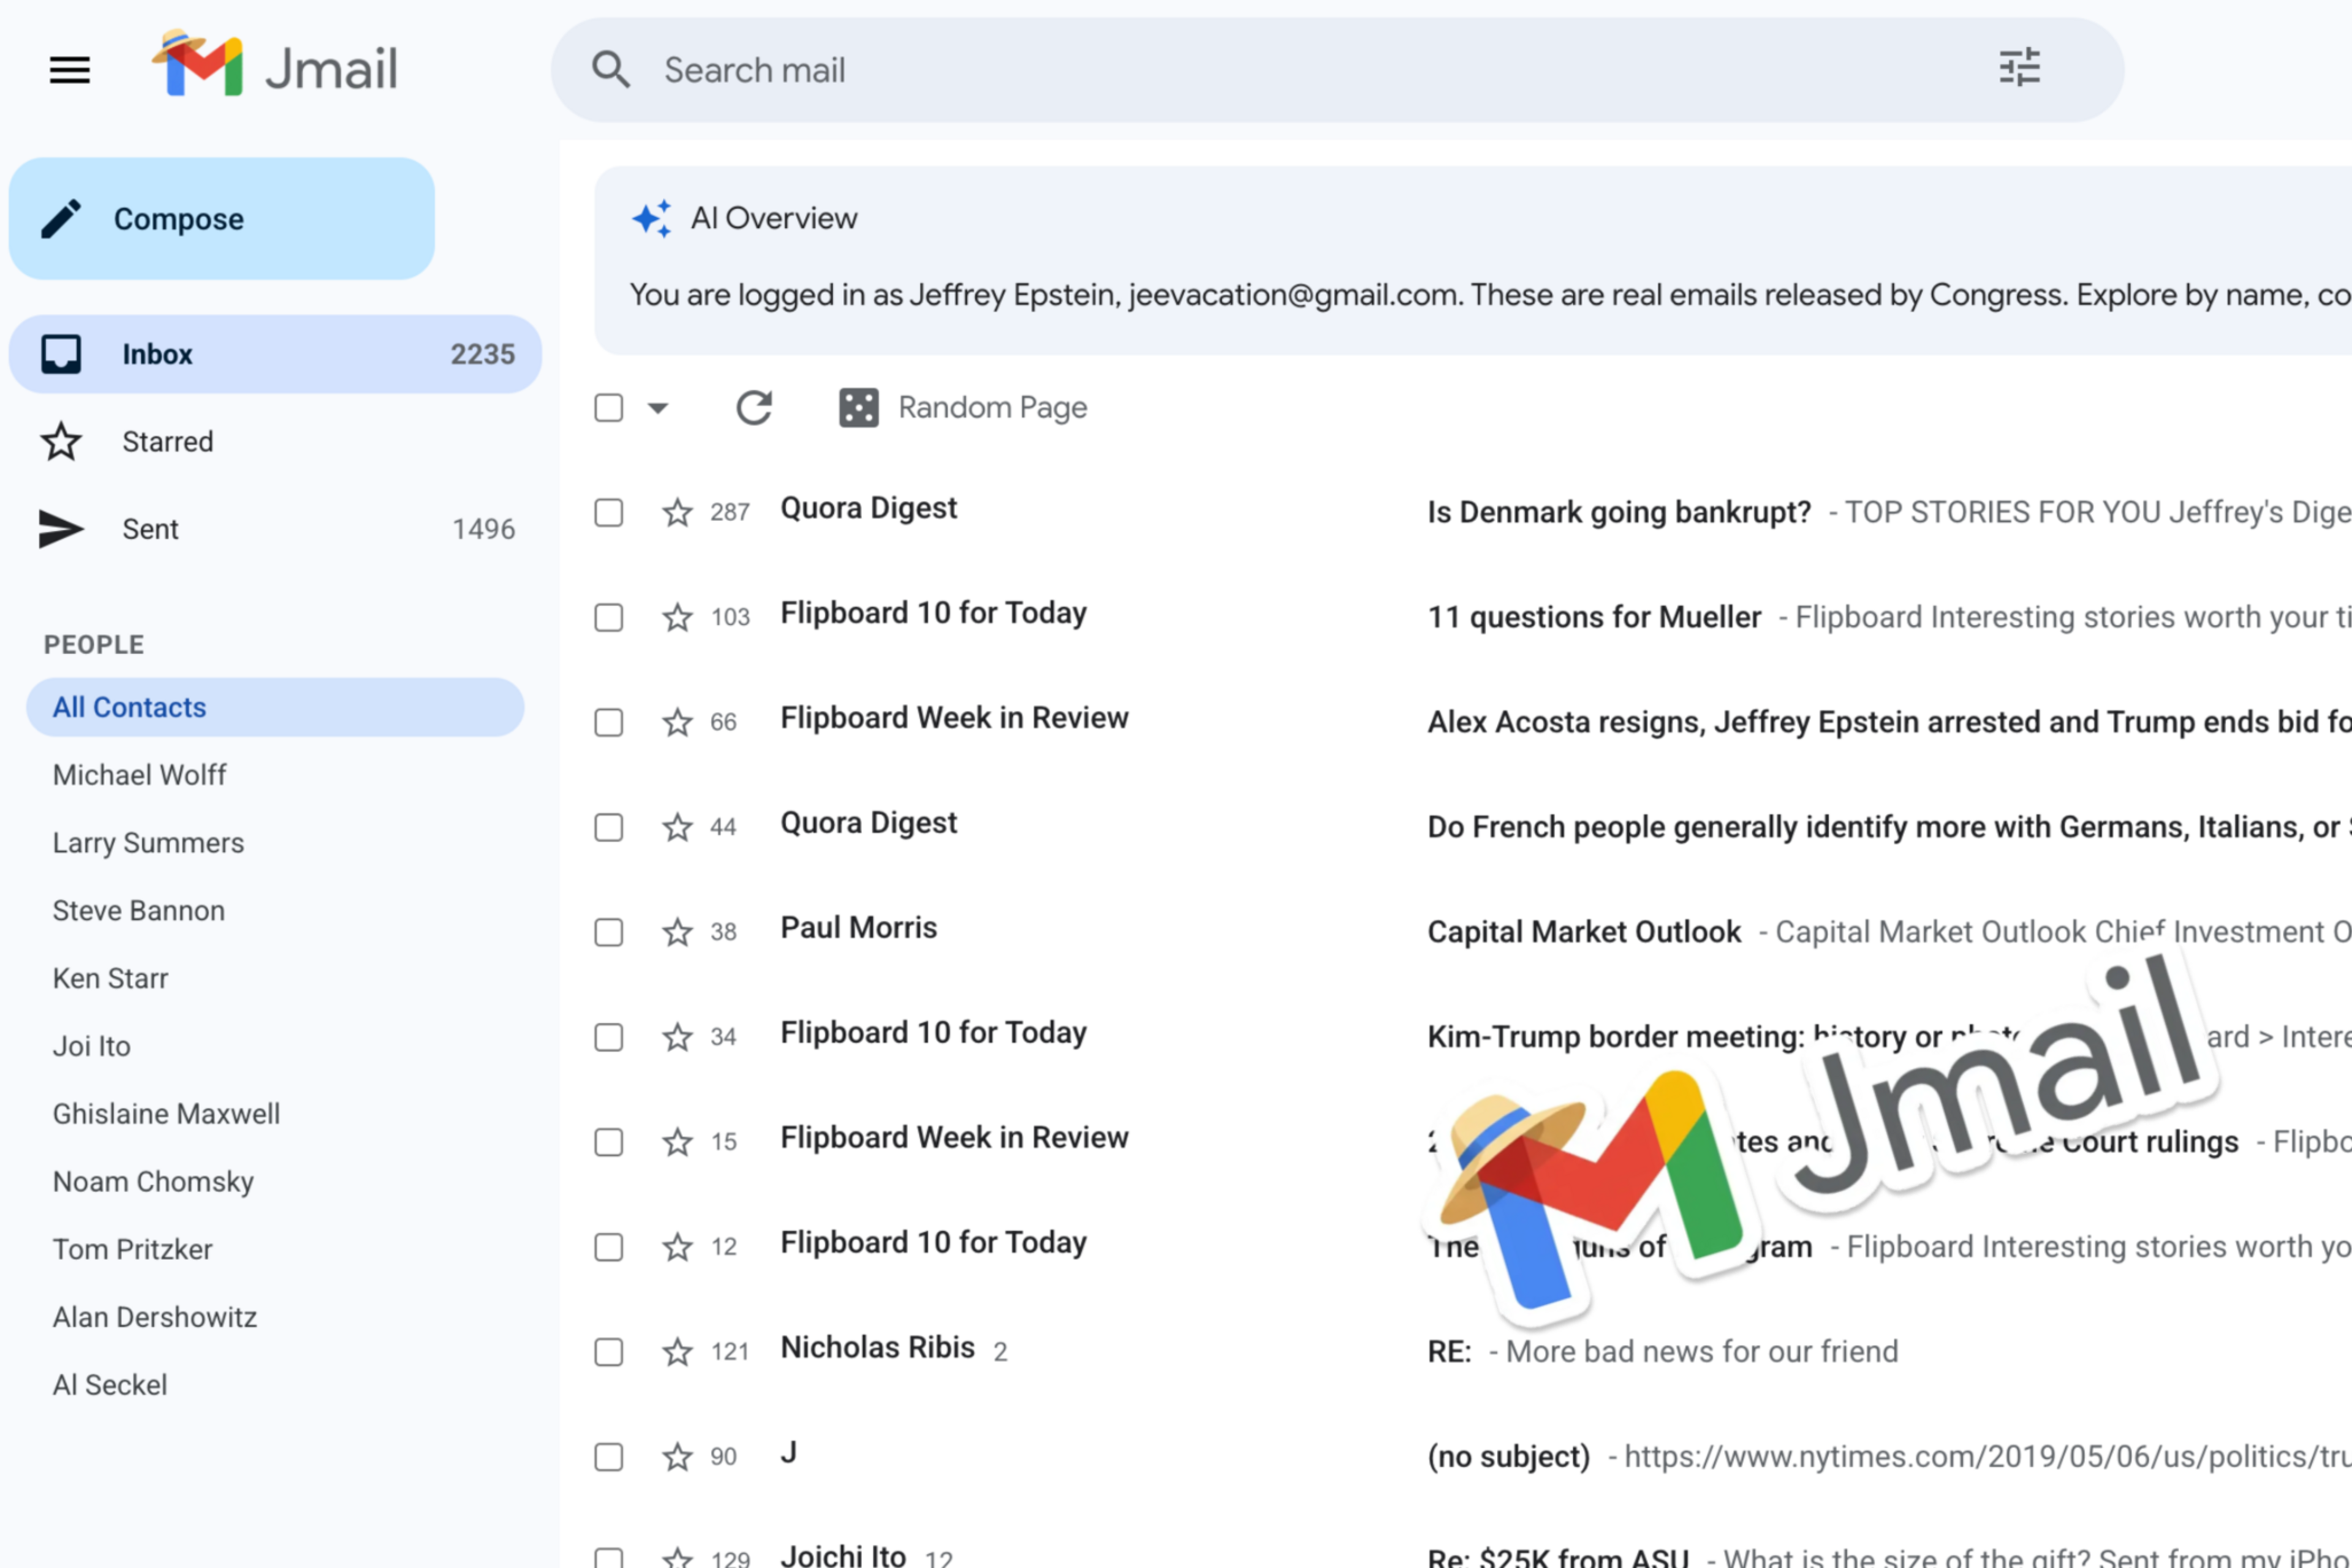This screenshot has height=1568, width=2352.
Task: Open the Sent folder icon
Action: pyautogui.click(x=61, y=528)
